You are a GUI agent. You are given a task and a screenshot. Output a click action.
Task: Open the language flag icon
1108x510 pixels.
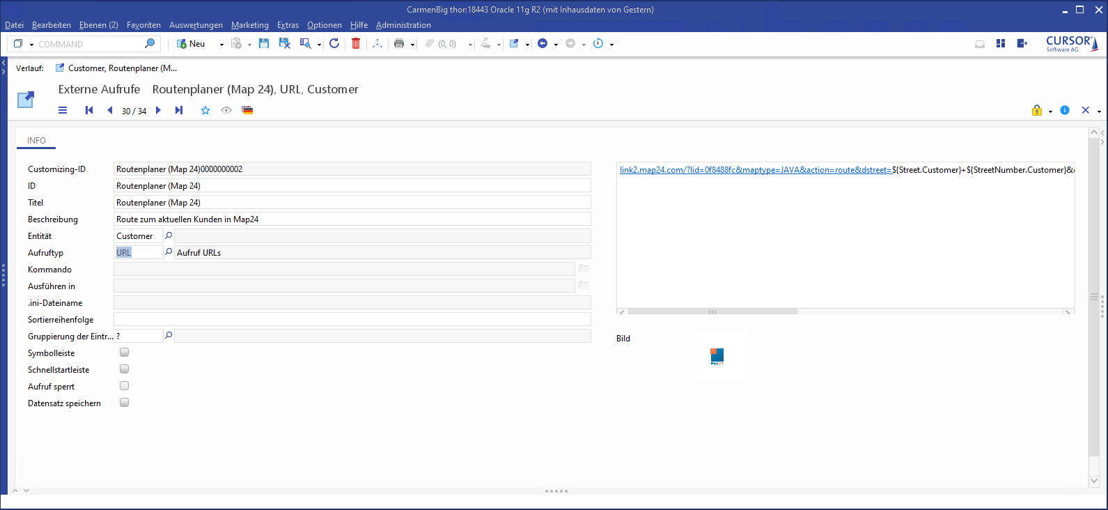point(247,110)
